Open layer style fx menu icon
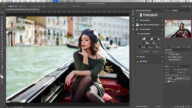 (175, 107)
